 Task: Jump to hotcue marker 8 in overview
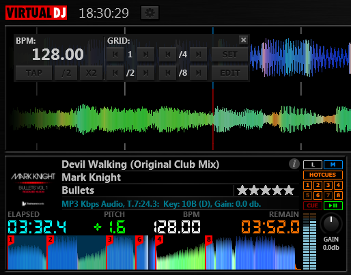pyautogui.click(x=209, y=240)
